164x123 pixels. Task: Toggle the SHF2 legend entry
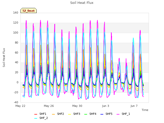(58, 114)
